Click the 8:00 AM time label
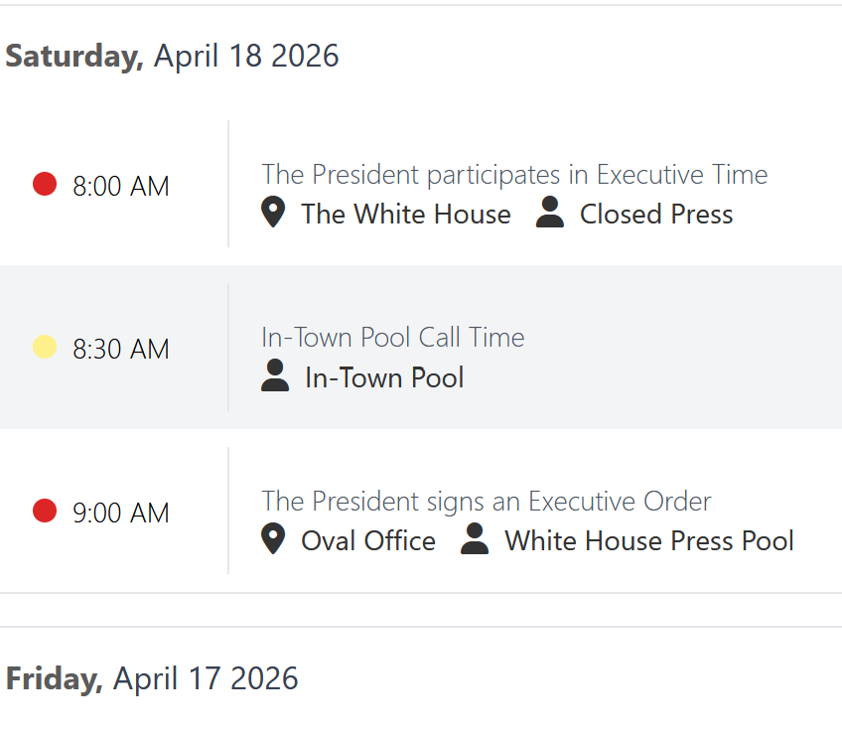The width and height of the screenshot is (842, 735). pos(121,186)
